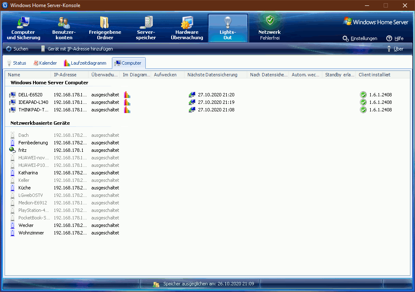Image resolution: width=415 pixels, height=292 pixels.
Task: Open Freigegebene Ordner section
Action: coord(105,28)
